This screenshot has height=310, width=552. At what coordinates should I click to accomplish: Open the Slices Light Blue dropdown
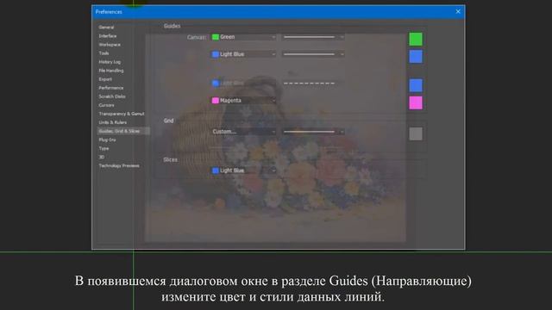point(243,170)
